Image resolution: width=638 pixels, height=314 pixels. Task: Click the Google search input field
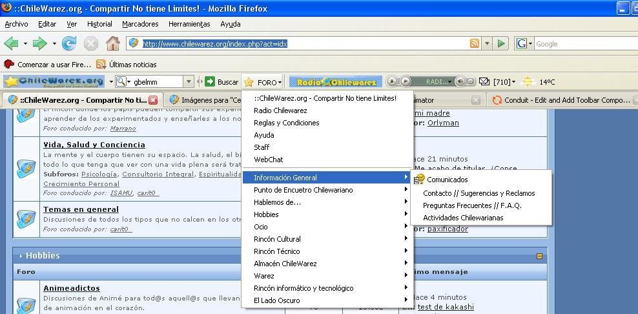coord(586,44)
